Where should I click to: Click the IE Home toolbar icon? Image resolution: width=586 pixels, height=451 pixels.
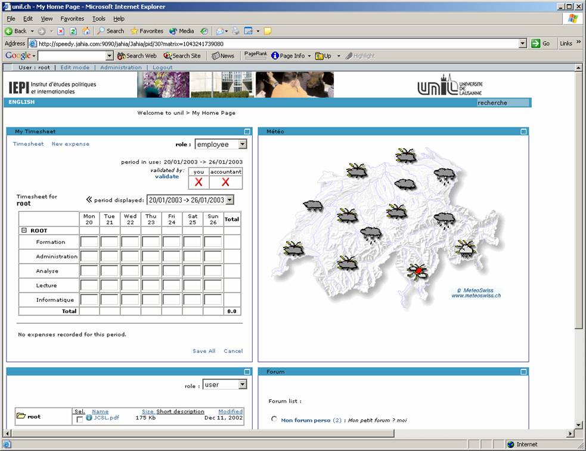[86, 31]
